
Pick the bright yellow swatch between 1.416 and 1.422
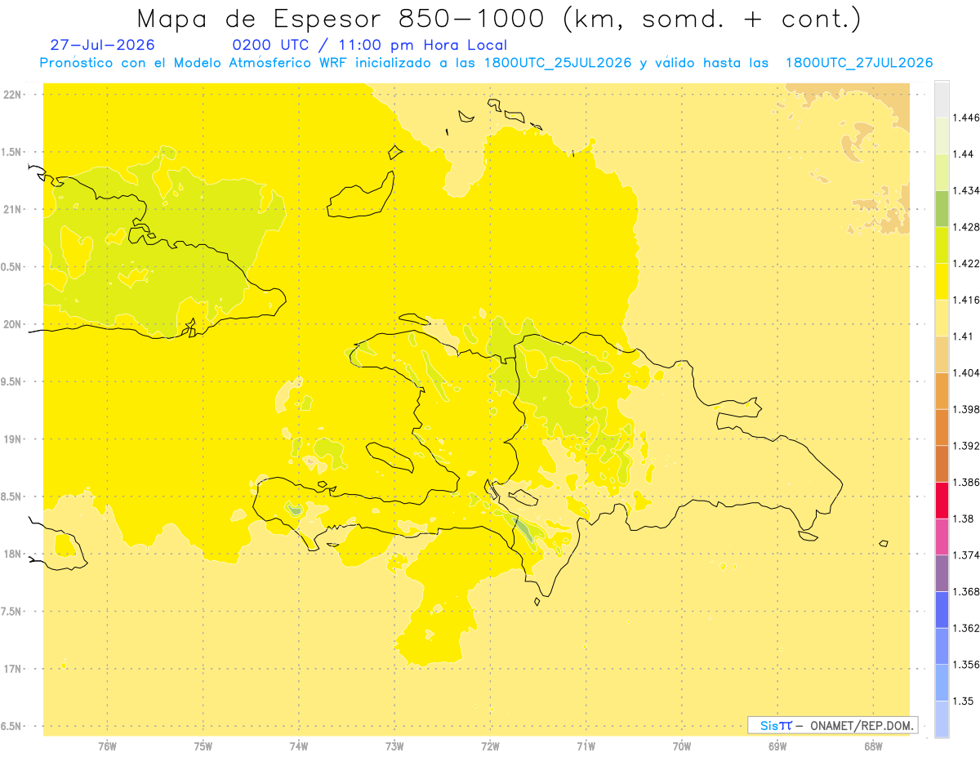[942, 282]
